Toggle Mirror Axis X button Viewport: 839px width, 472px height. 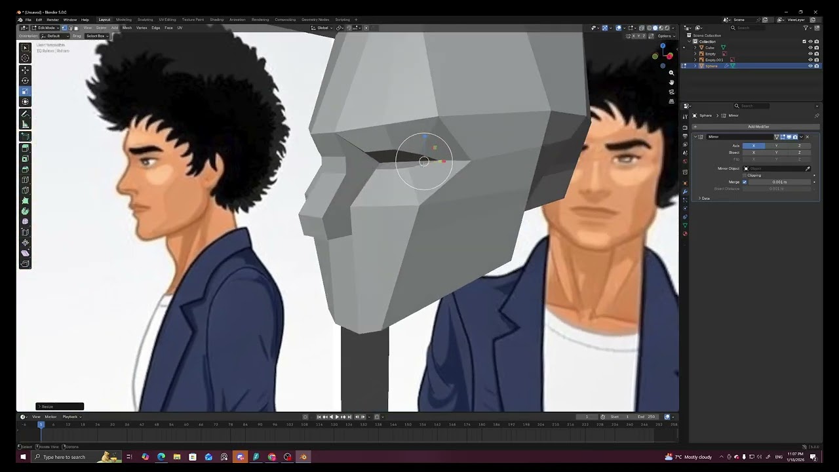754,146
